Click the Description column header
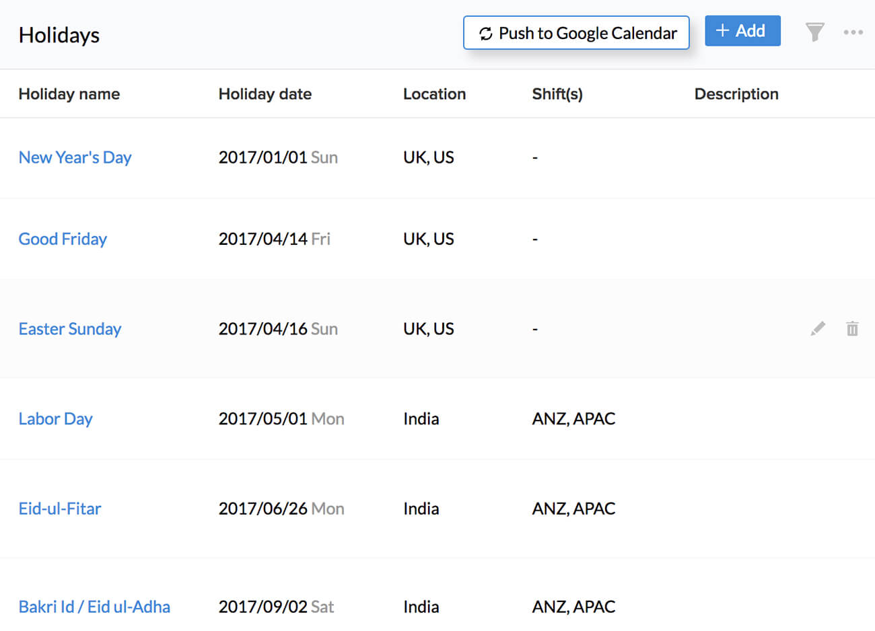 click(x=736, y=94)
